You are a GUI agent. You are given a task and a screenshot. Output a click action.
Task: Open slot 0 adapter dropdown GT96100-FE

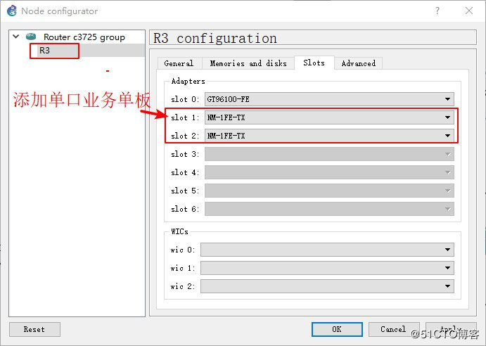(x=329, y=99)
